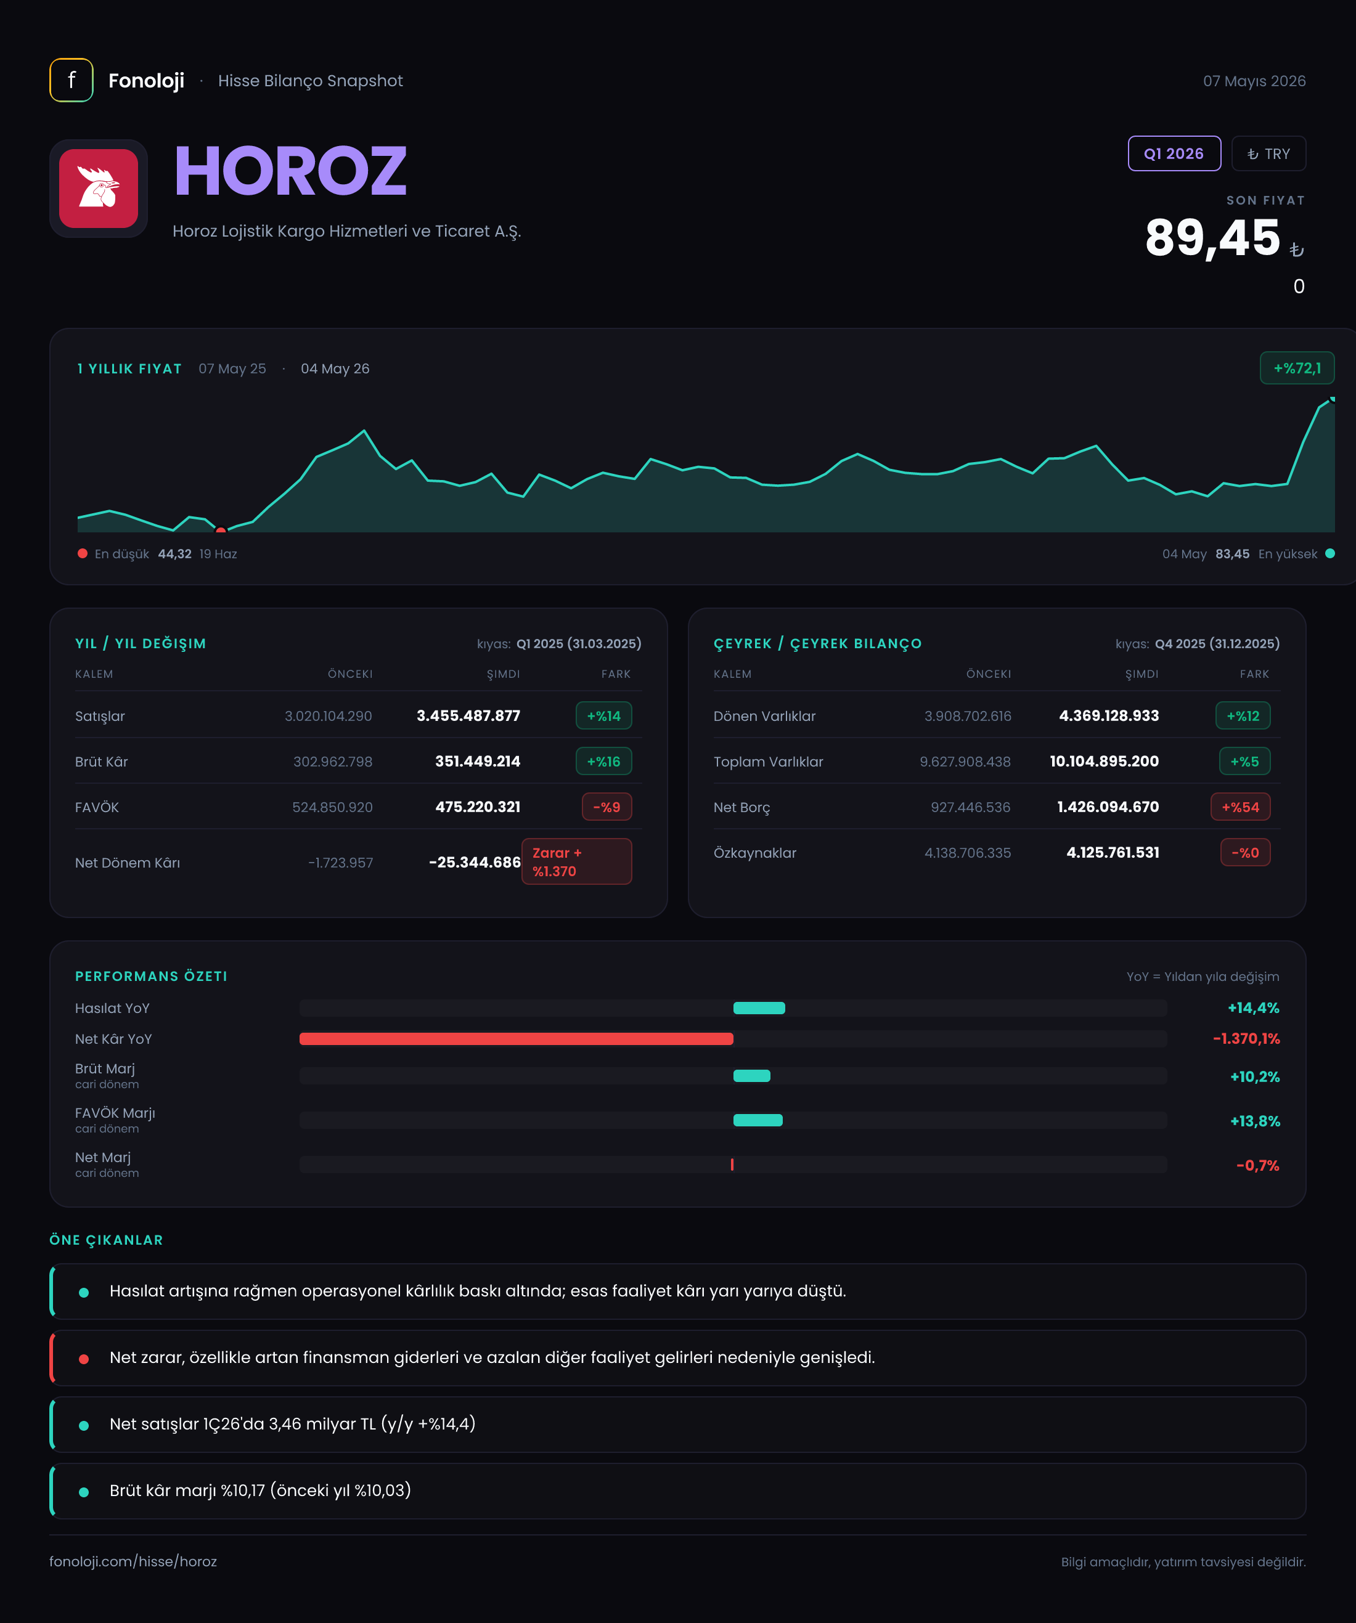Click the red-dot highlight about Net zarar
This screenshot has height=1623, width=1356.
tap(677, 1357)
